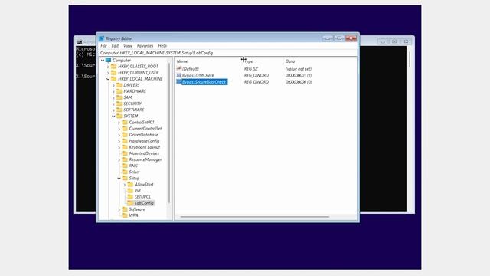This screenshot has height=276, width=490.
Task: Open the Favorites menu
Action: tap(145, 46)
